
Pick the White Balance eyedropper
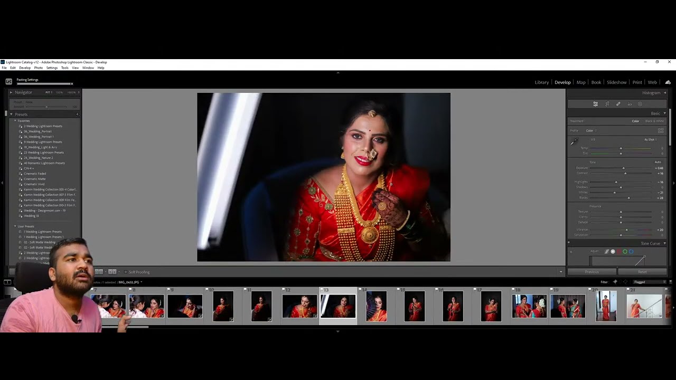coord(574,141)
